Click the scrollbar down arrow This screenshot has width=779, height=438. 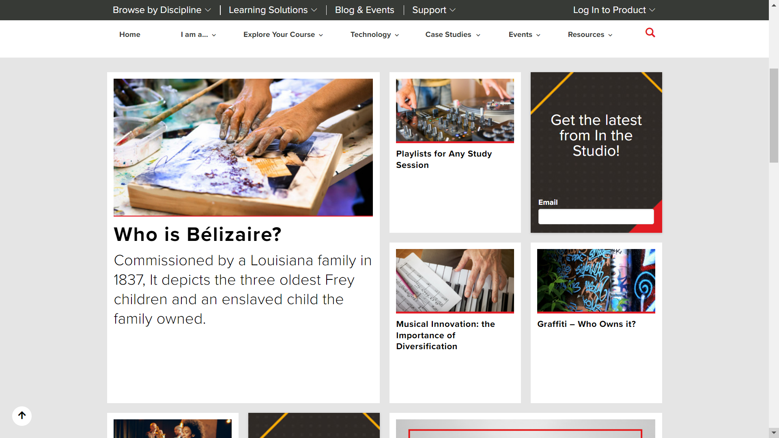pos(774,433)
